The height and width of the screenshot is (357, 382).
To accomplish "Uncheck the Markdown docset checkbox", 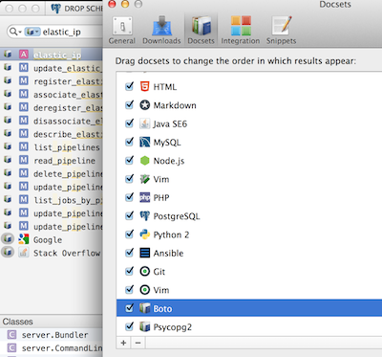I will (x=129, y=105).
